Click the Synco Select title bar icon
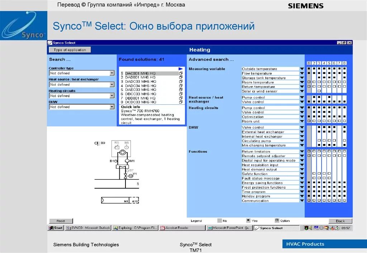This screenshot has height=253, width=367. tap(50, 43)
